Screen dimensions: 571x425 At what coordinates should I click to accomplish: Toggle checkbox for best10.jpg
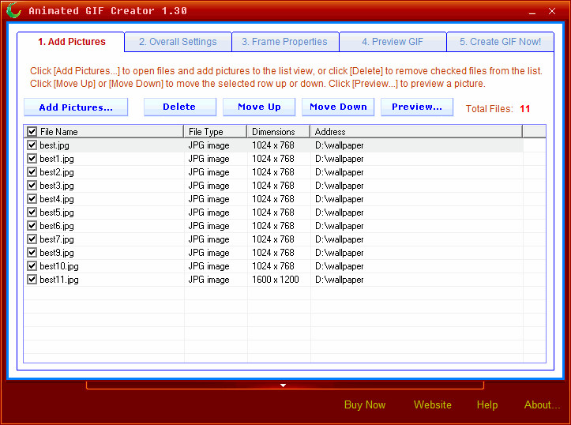coord(32,266)
